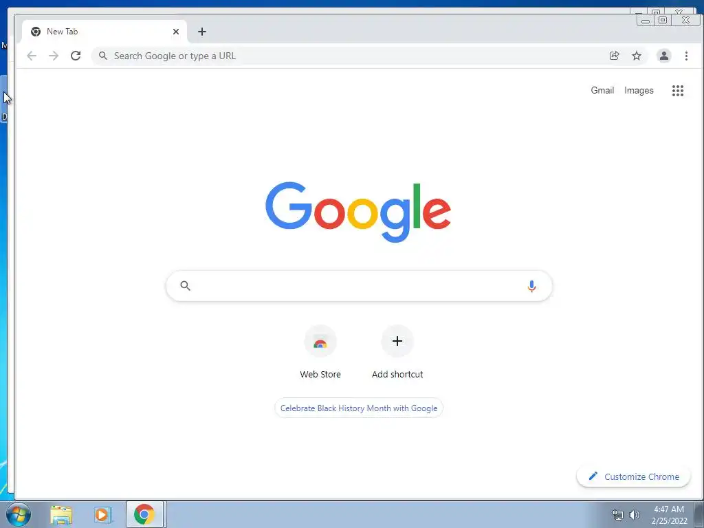Open the network tray icon

[618, 515]
